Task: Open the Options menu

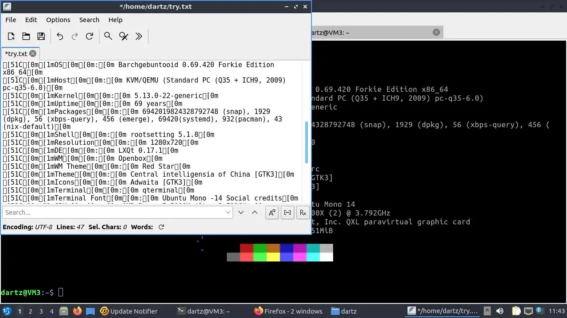Action: 58,20
